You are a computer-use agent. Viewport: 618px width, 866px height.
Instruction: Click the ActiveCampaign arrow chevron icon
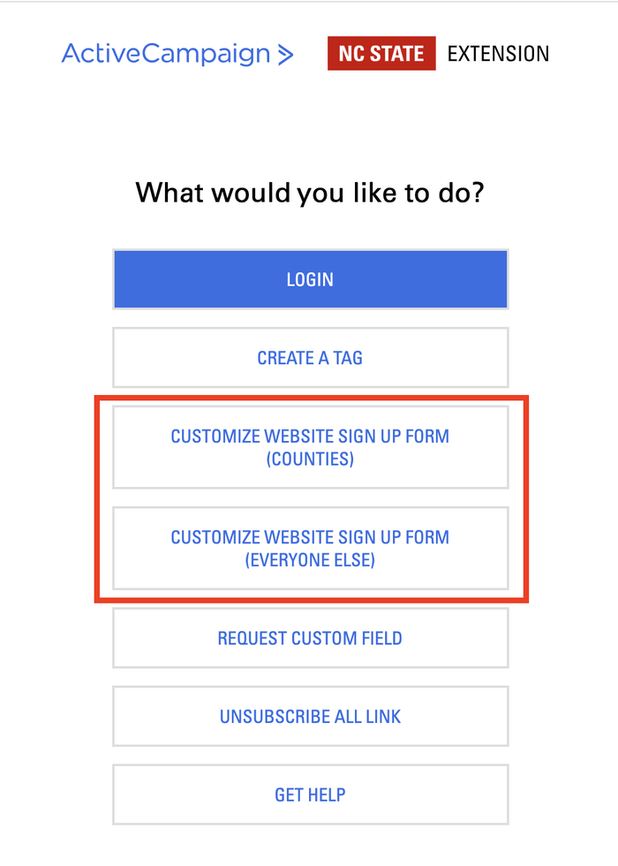click(284, 54)
